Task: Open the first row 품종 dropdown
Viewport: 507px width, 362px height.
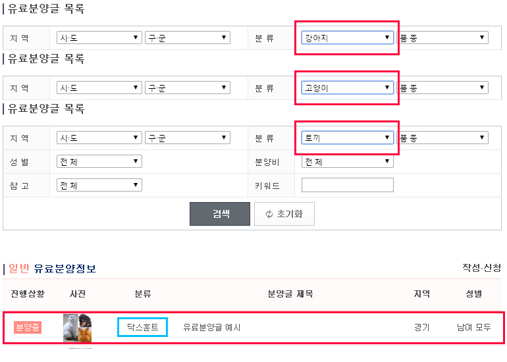Action: tap(442, 38)
